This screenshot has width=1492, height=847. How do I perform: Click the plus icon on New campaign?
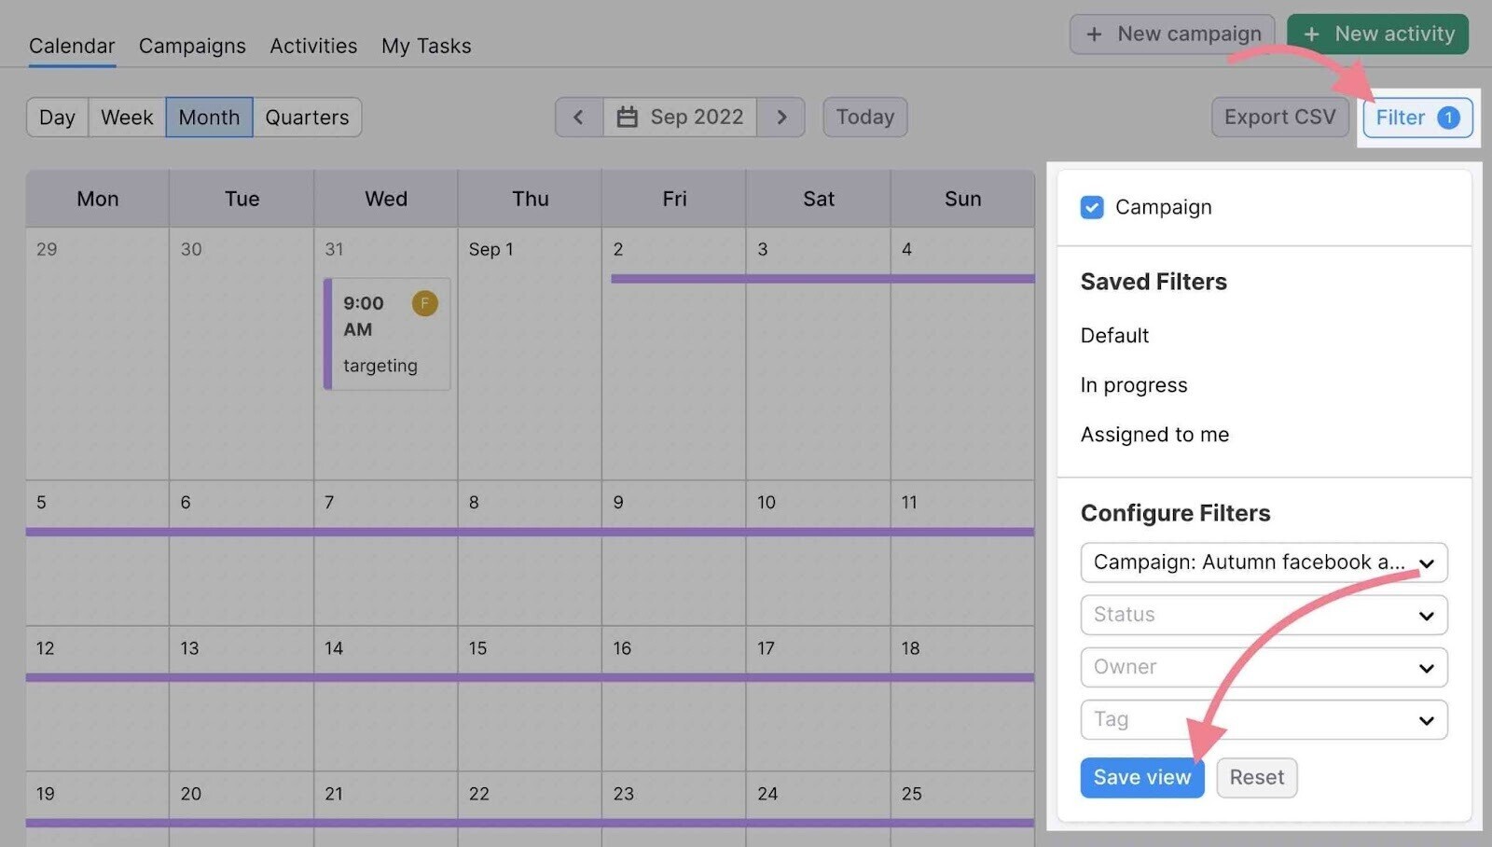(1094, 35)
